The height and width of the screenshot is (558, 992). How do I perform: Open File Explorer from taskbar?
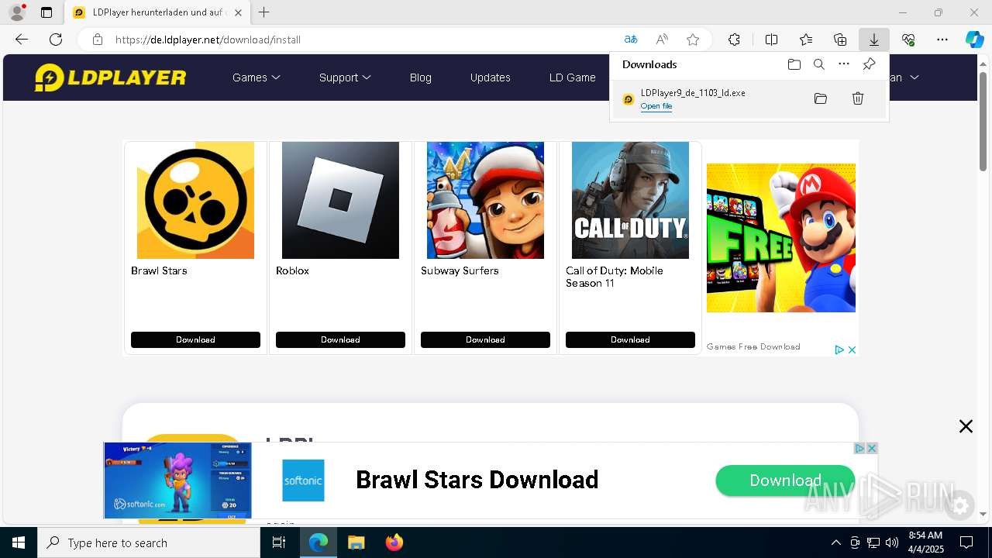pyautogui.click(x=356, y=542)
